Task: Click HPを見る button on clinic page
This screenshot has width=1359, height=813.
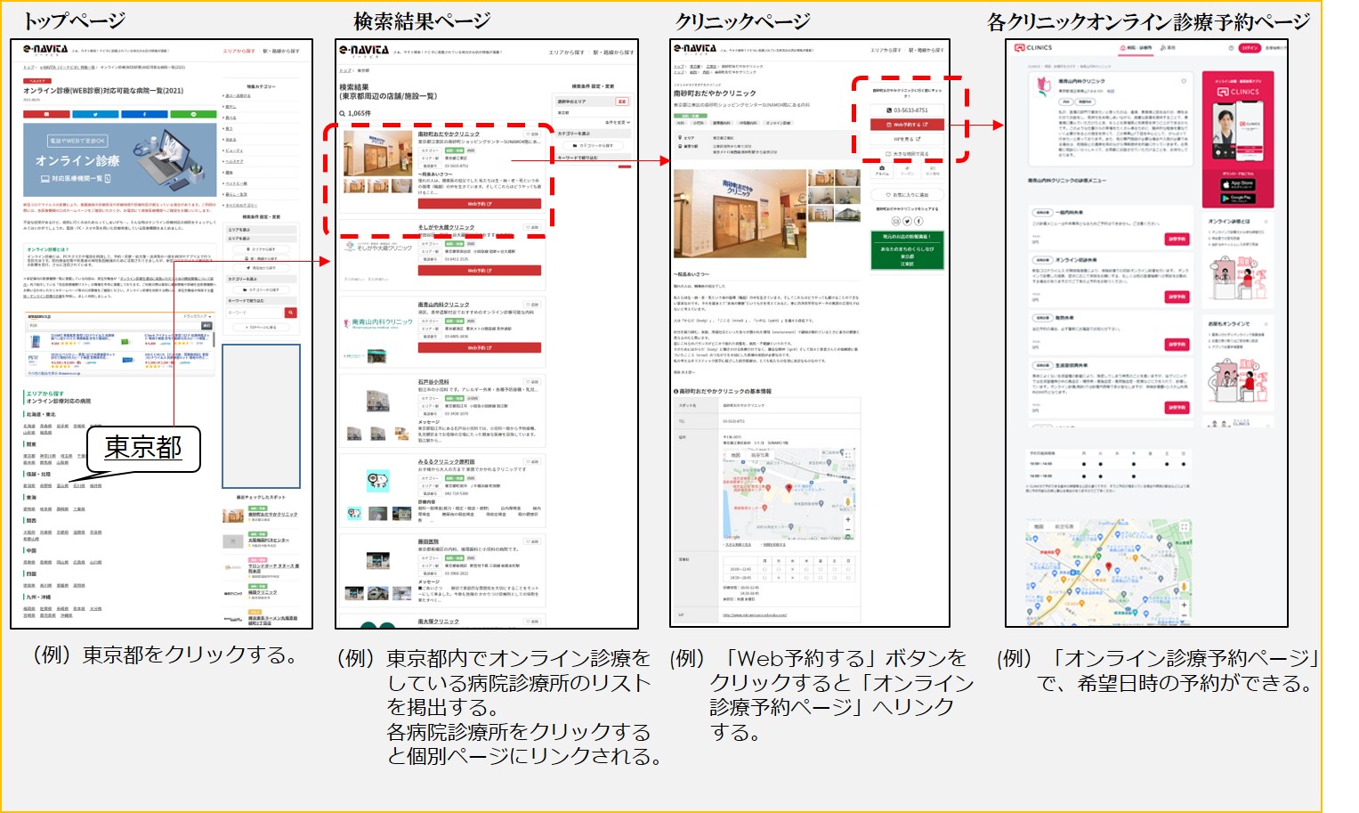Action: [x=906, y=139]
